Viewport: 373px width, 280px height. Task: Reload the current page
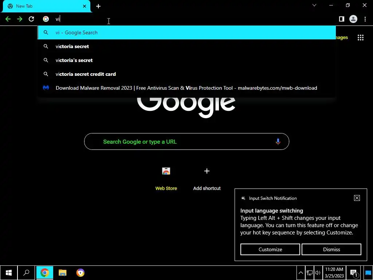pos(31,19)
